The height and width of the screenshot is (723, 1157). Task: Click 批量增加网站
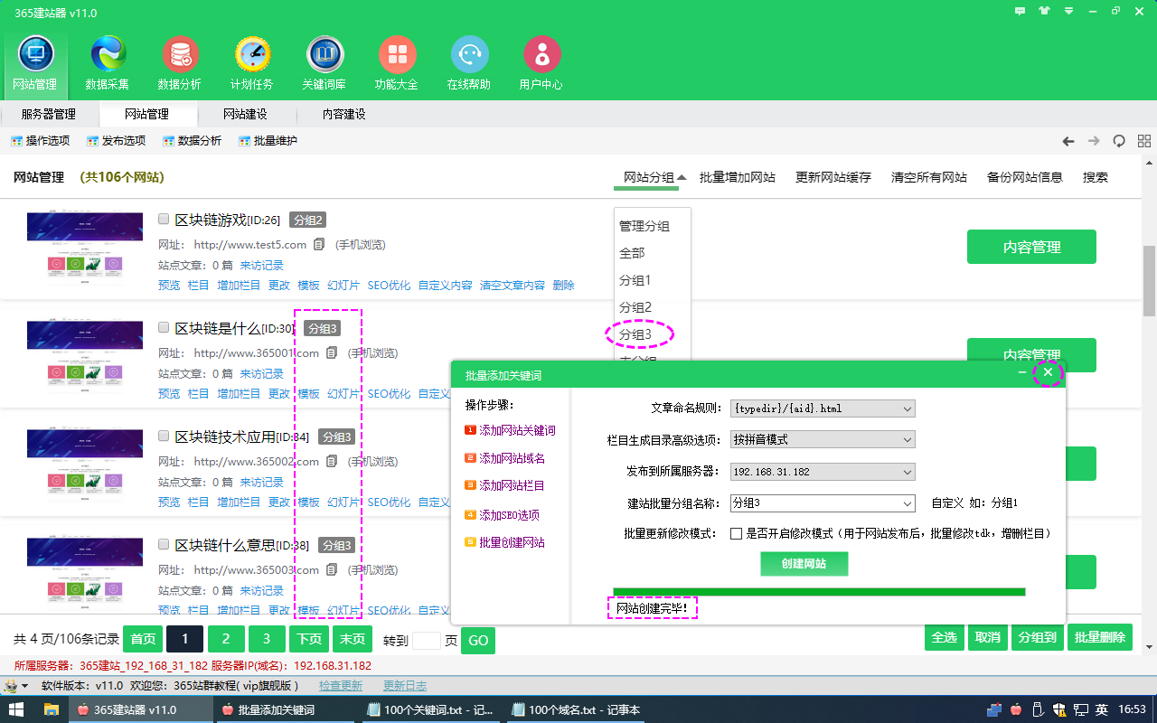click(x=738, y=177)
